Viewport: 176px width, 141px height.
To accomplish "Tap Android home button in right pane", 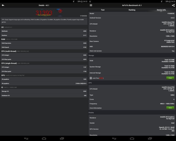I will [132, 138].
